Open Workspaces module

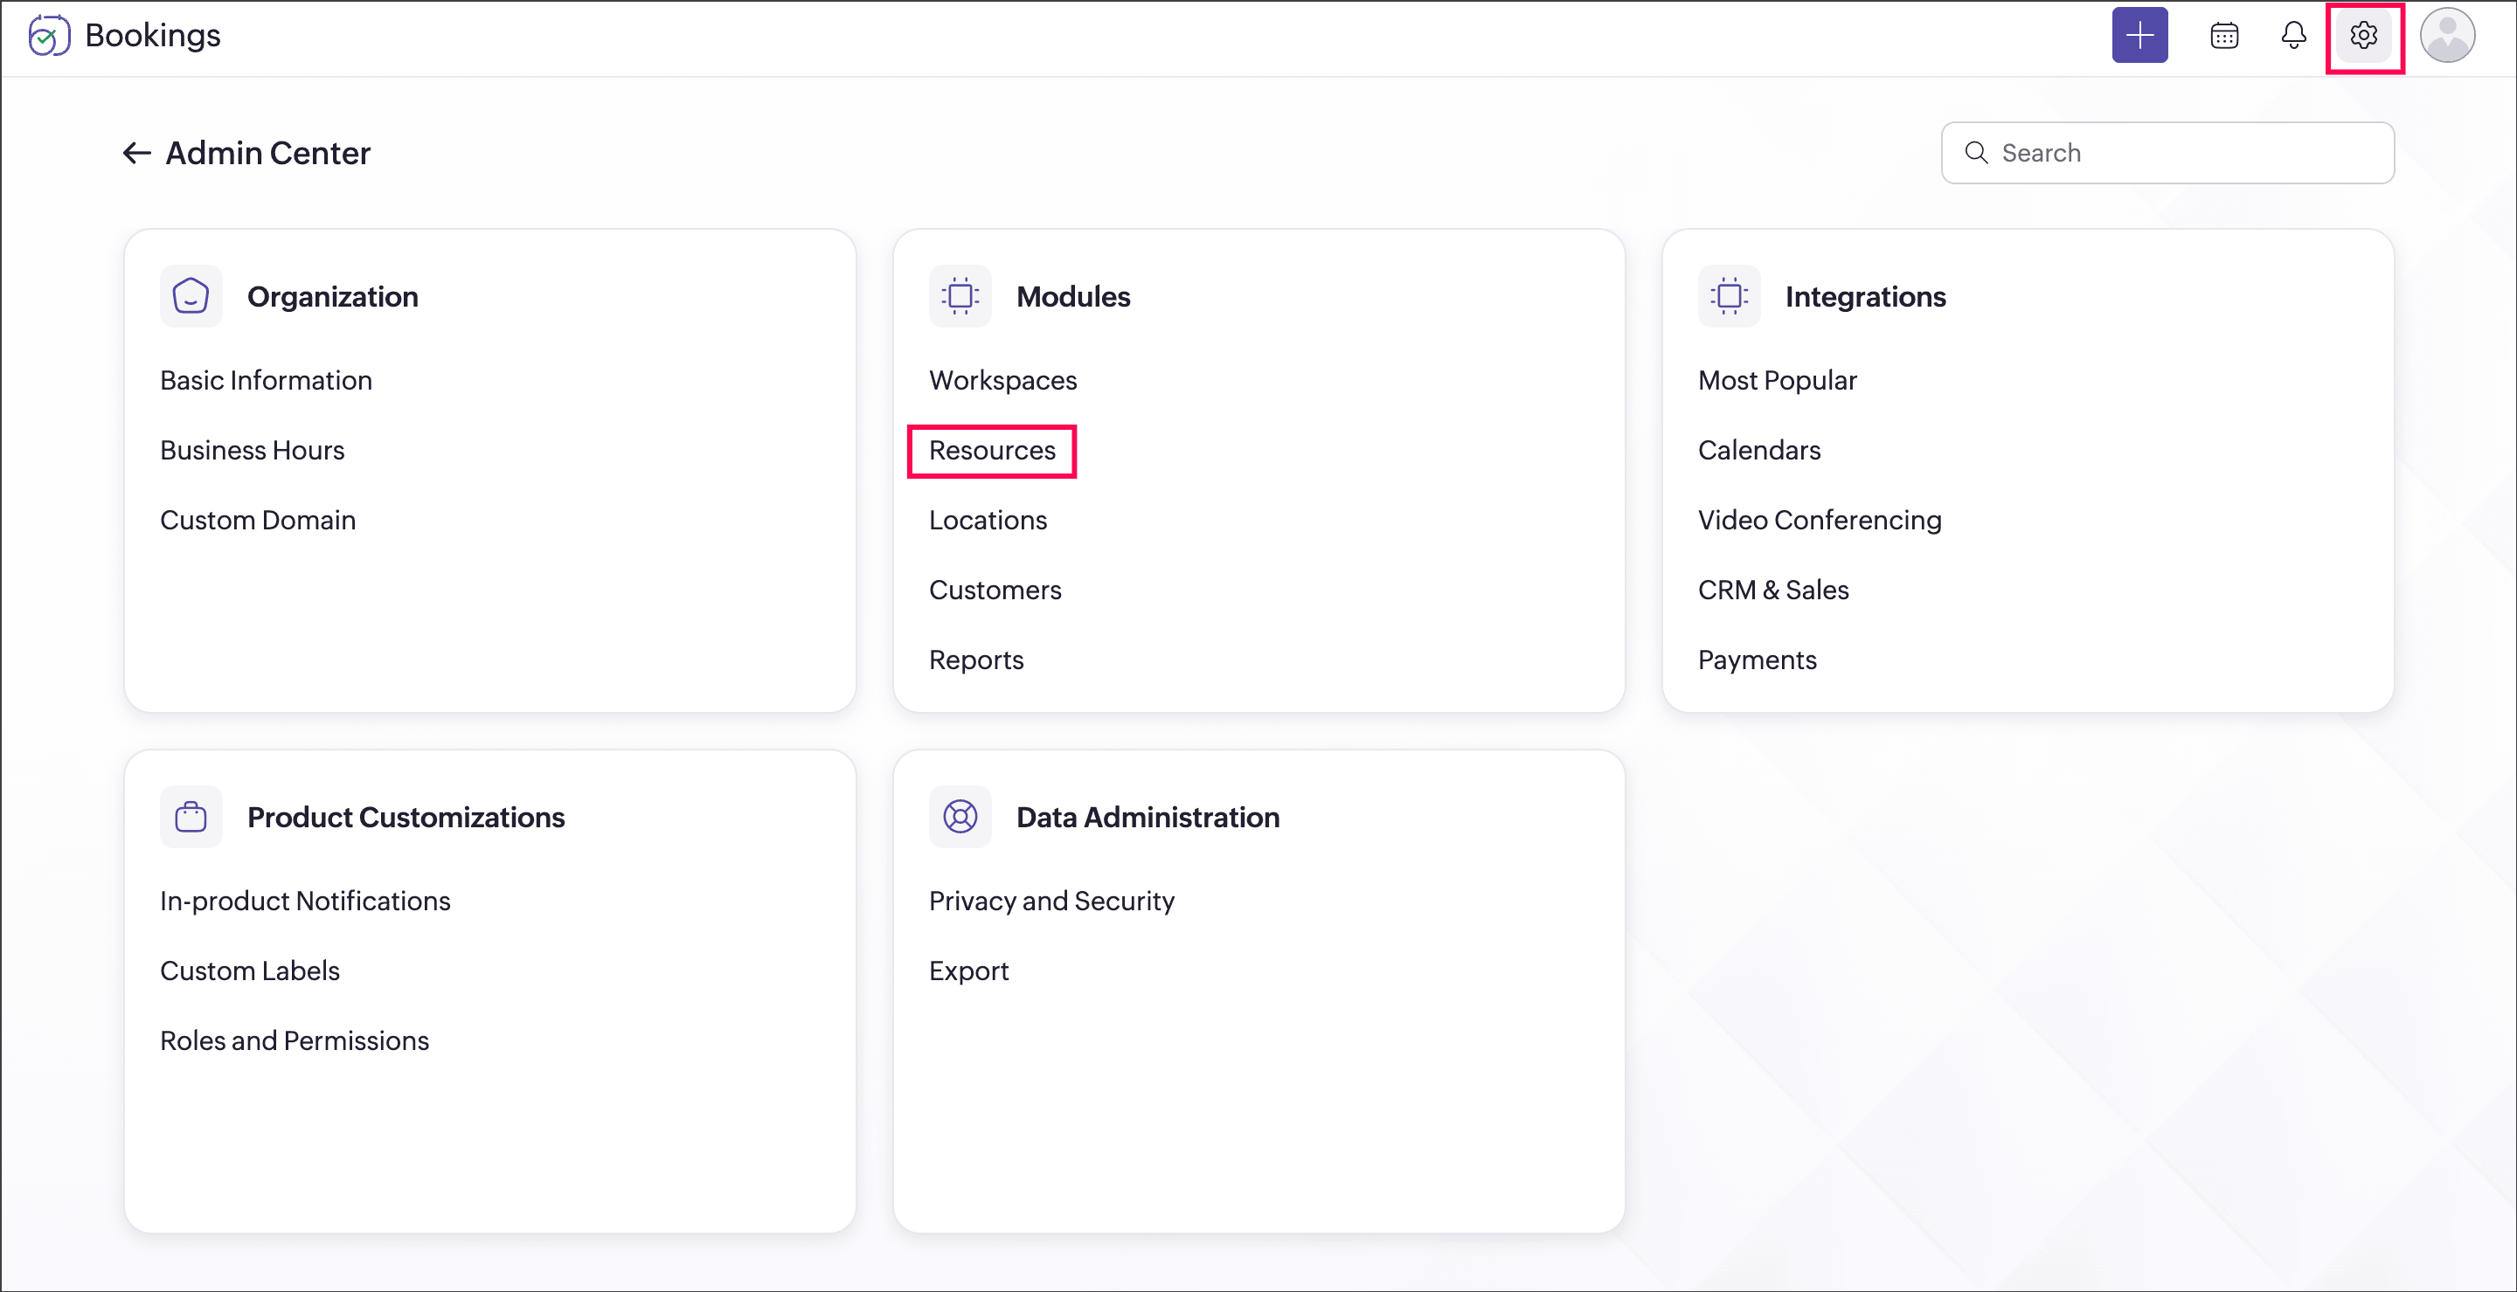[x=1002, y=381]
